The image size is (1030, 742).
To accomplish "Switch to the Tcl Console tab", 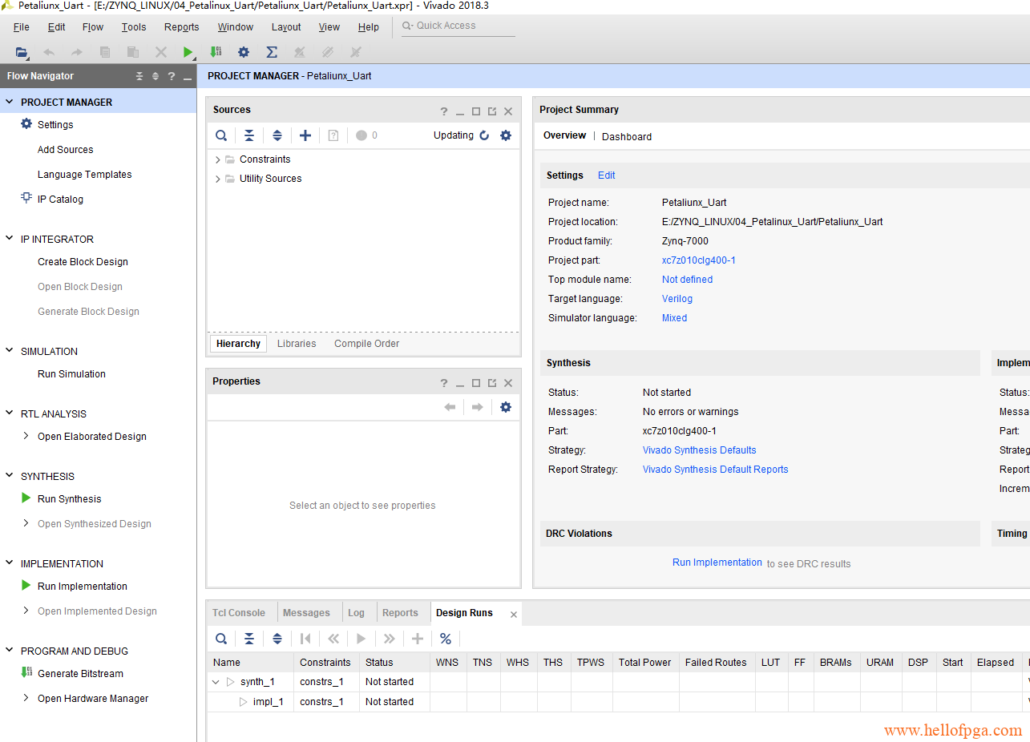I will (238, 613).
